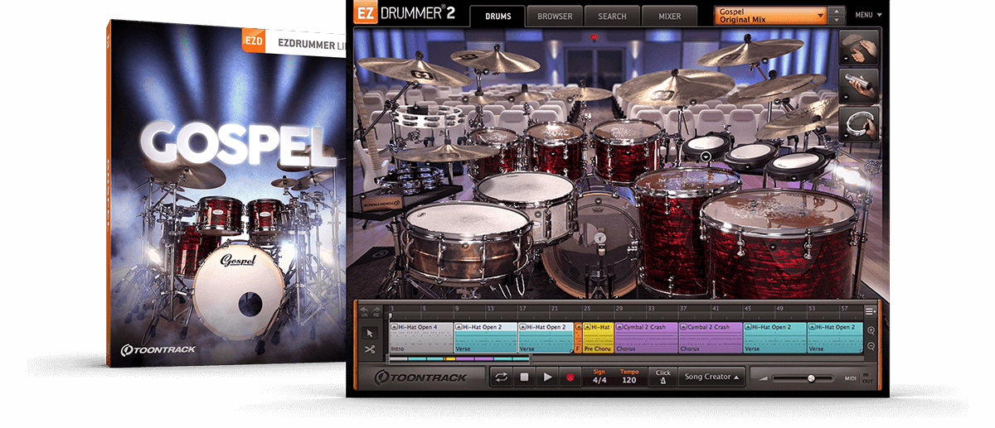Select the scissors split tool
The width and height of the screenshot is (995, 428).
(370, 349)
